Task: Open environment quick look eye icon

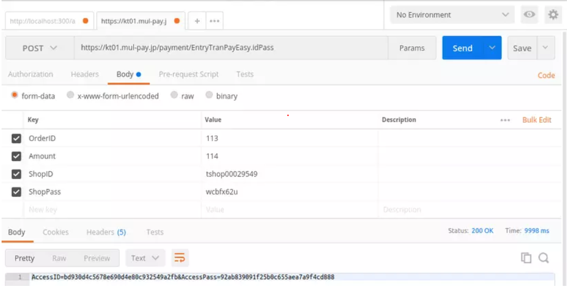Action: coord(528,15)
